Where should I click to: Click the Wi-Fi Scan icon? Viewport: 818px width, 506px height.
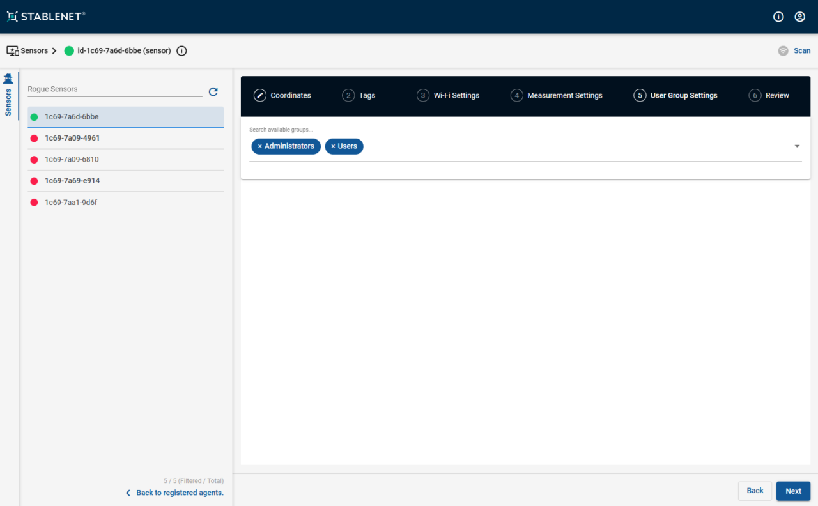pyautogui.click(x=783, y=51)
